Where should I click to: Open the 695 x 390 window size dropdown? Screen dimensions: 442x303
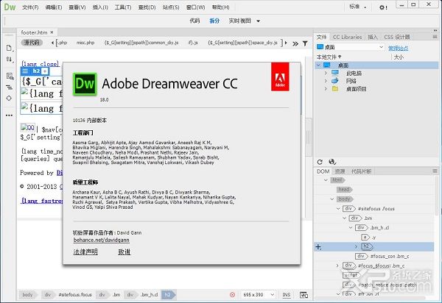[259, 295]
